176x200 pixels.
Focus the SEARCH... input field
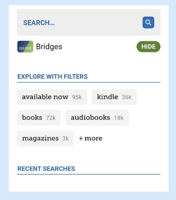(x=79, y=22)
